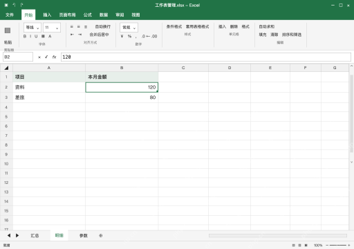Underline text with the U icon

(x=36, y=36)
